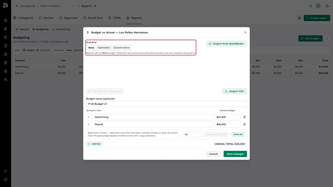This screenshot has height=187, width=333.
Task: Click Add line
Action: click(x=94, y=144)
